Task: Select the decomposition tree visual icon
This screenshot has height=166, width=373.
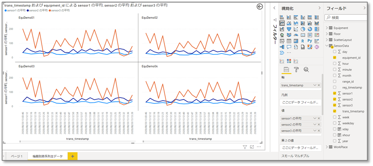Action: (282, 47)
